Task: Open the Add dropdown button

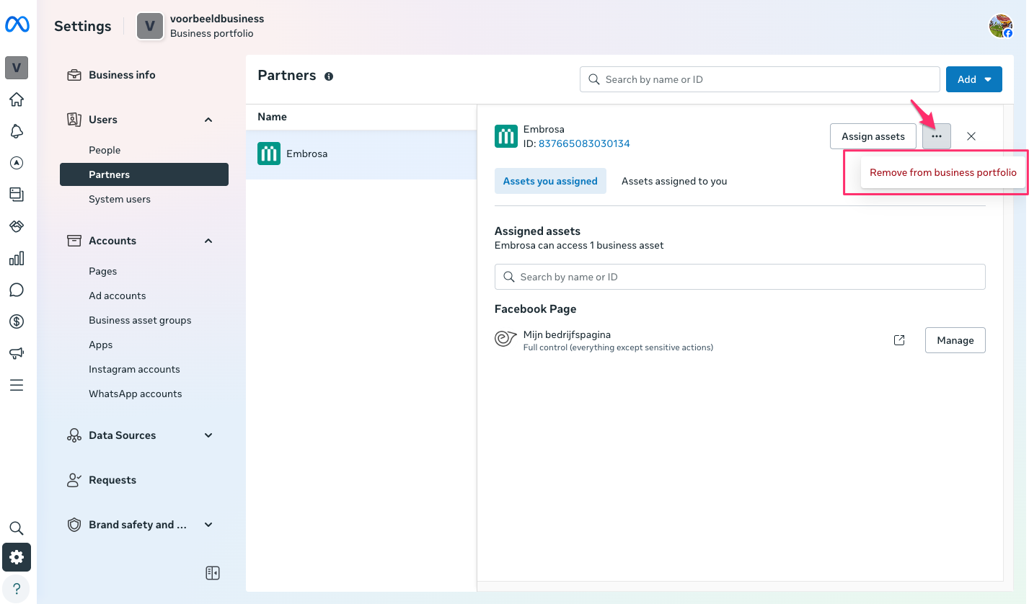Action: (973, 79)
